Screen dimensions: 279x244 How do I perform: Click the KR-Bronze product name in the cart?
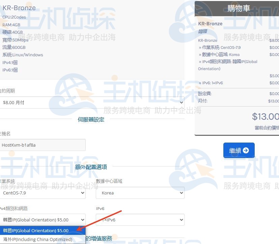tap(210, 24)
